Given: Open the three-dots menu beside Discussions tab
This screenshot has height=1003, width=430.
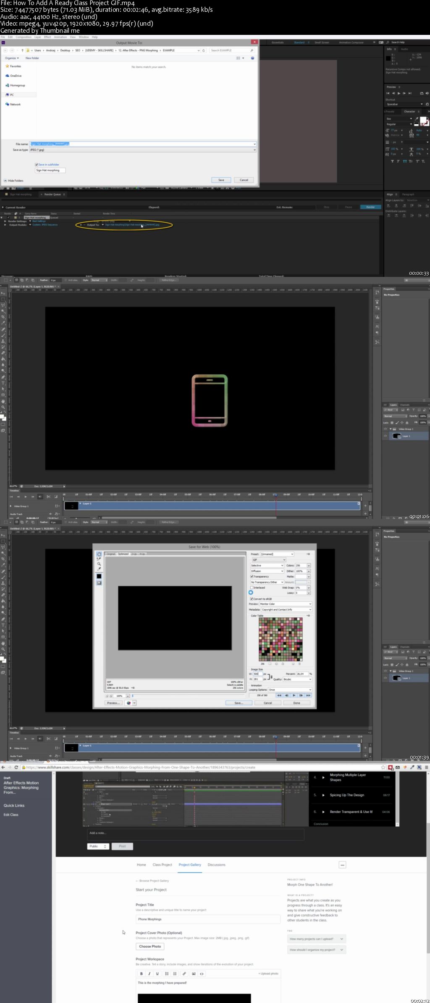Looking at the screenshot, I should click(342, 865).
